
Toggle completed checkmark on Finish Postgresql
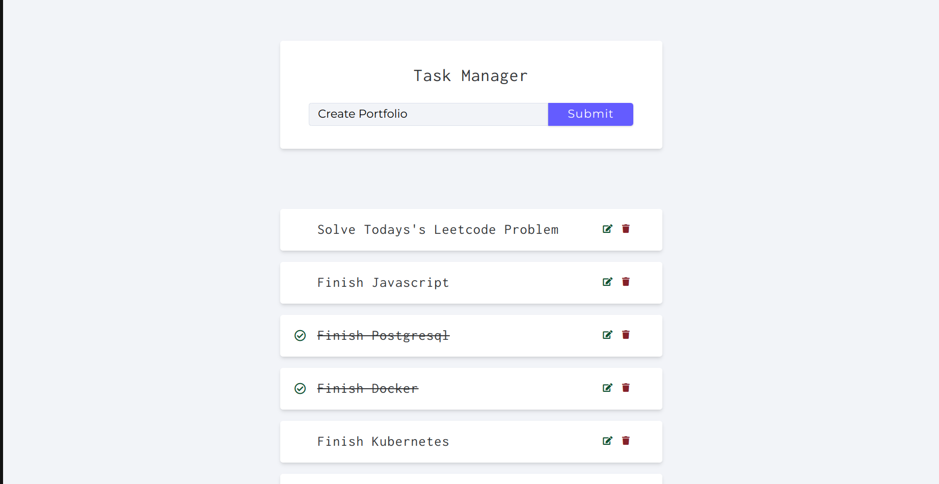pyautogui.click(x=300, y=335)
